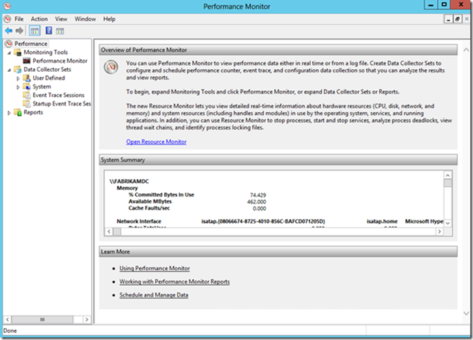Expand the Reports tree node

(x=9, y=113)
